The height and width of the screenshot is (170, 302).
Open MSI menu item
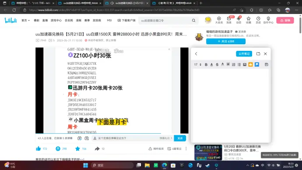point(109,21)
